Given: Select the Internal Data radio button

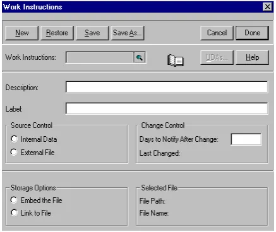Looking at the screenshot, I should point(14,139).
